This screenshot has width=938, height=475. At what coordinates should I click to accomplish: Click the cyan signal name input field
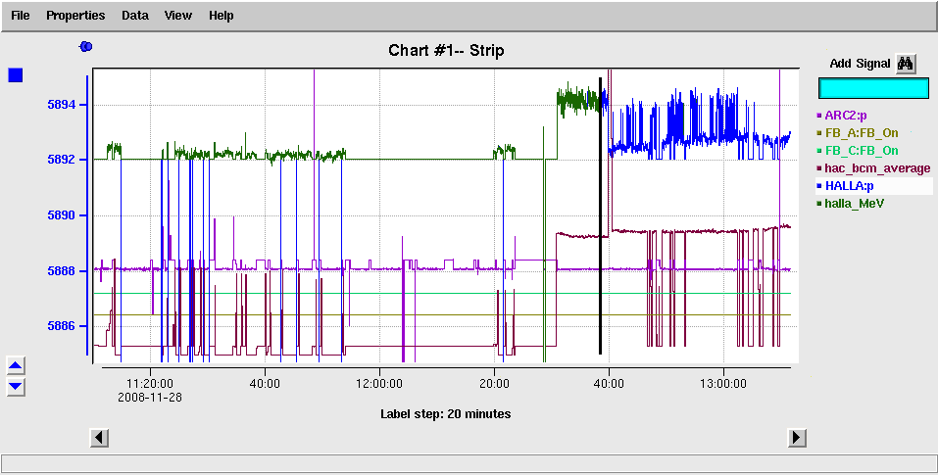click(x=873, y=88)
